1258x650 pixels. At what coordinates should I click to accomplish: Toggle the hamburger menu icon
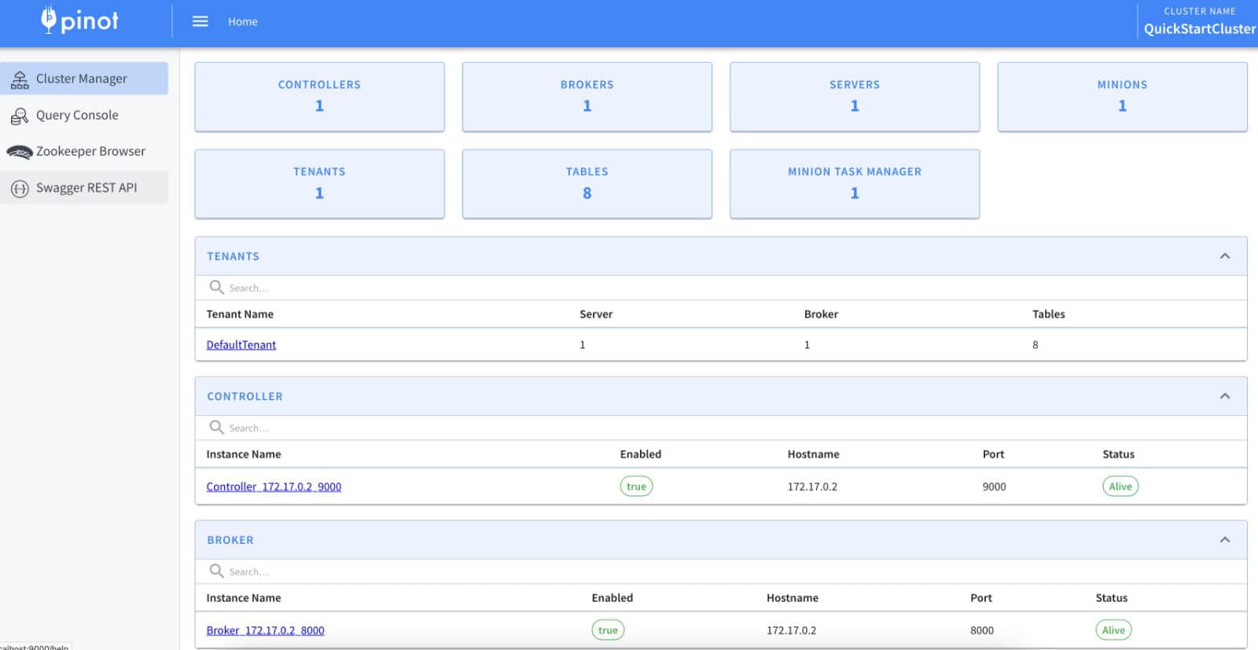point(200,21)
